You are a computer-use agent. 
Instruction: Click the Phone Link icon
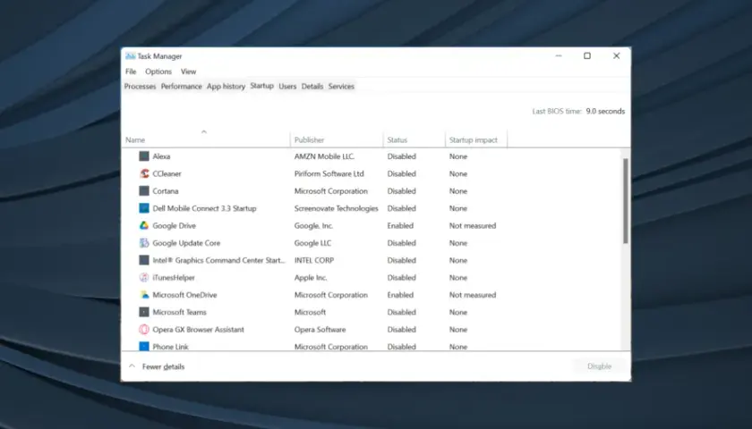pyautogui.click(x=144, y=346)
